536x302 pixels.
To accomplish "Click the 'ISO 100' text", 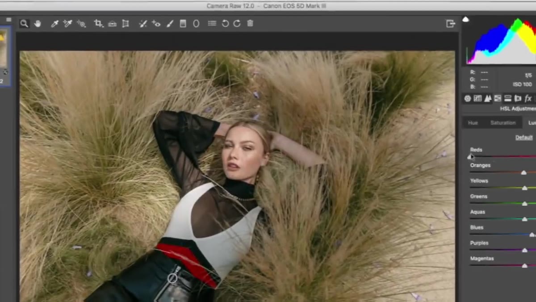I will coord(523,84).
